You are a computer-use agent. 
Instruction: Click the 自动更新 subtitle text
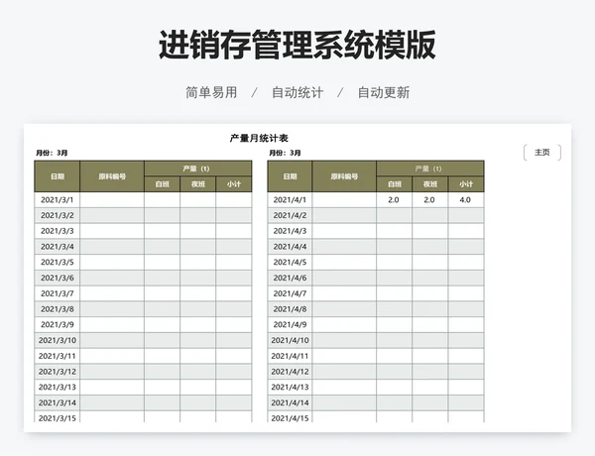pos(384,92)
